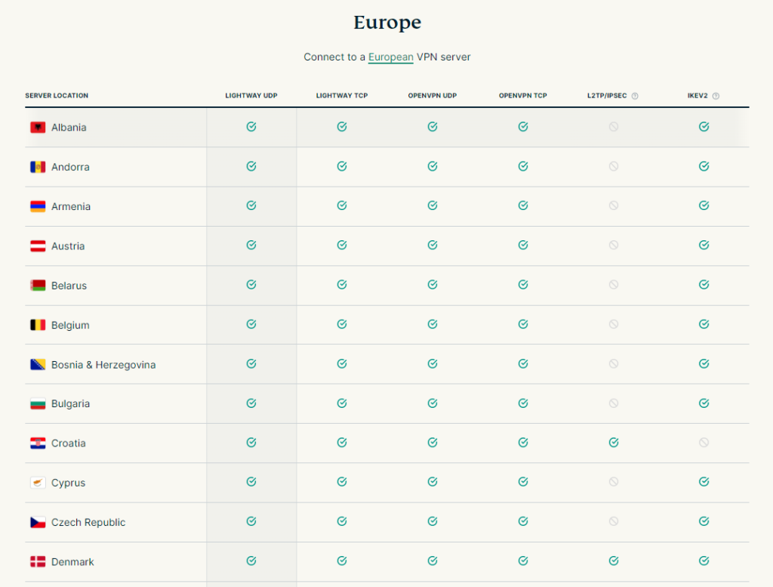Screen dimensions: 773x587
Task: Click the IKEv2 help question icon
Action: tap(716, 96)
